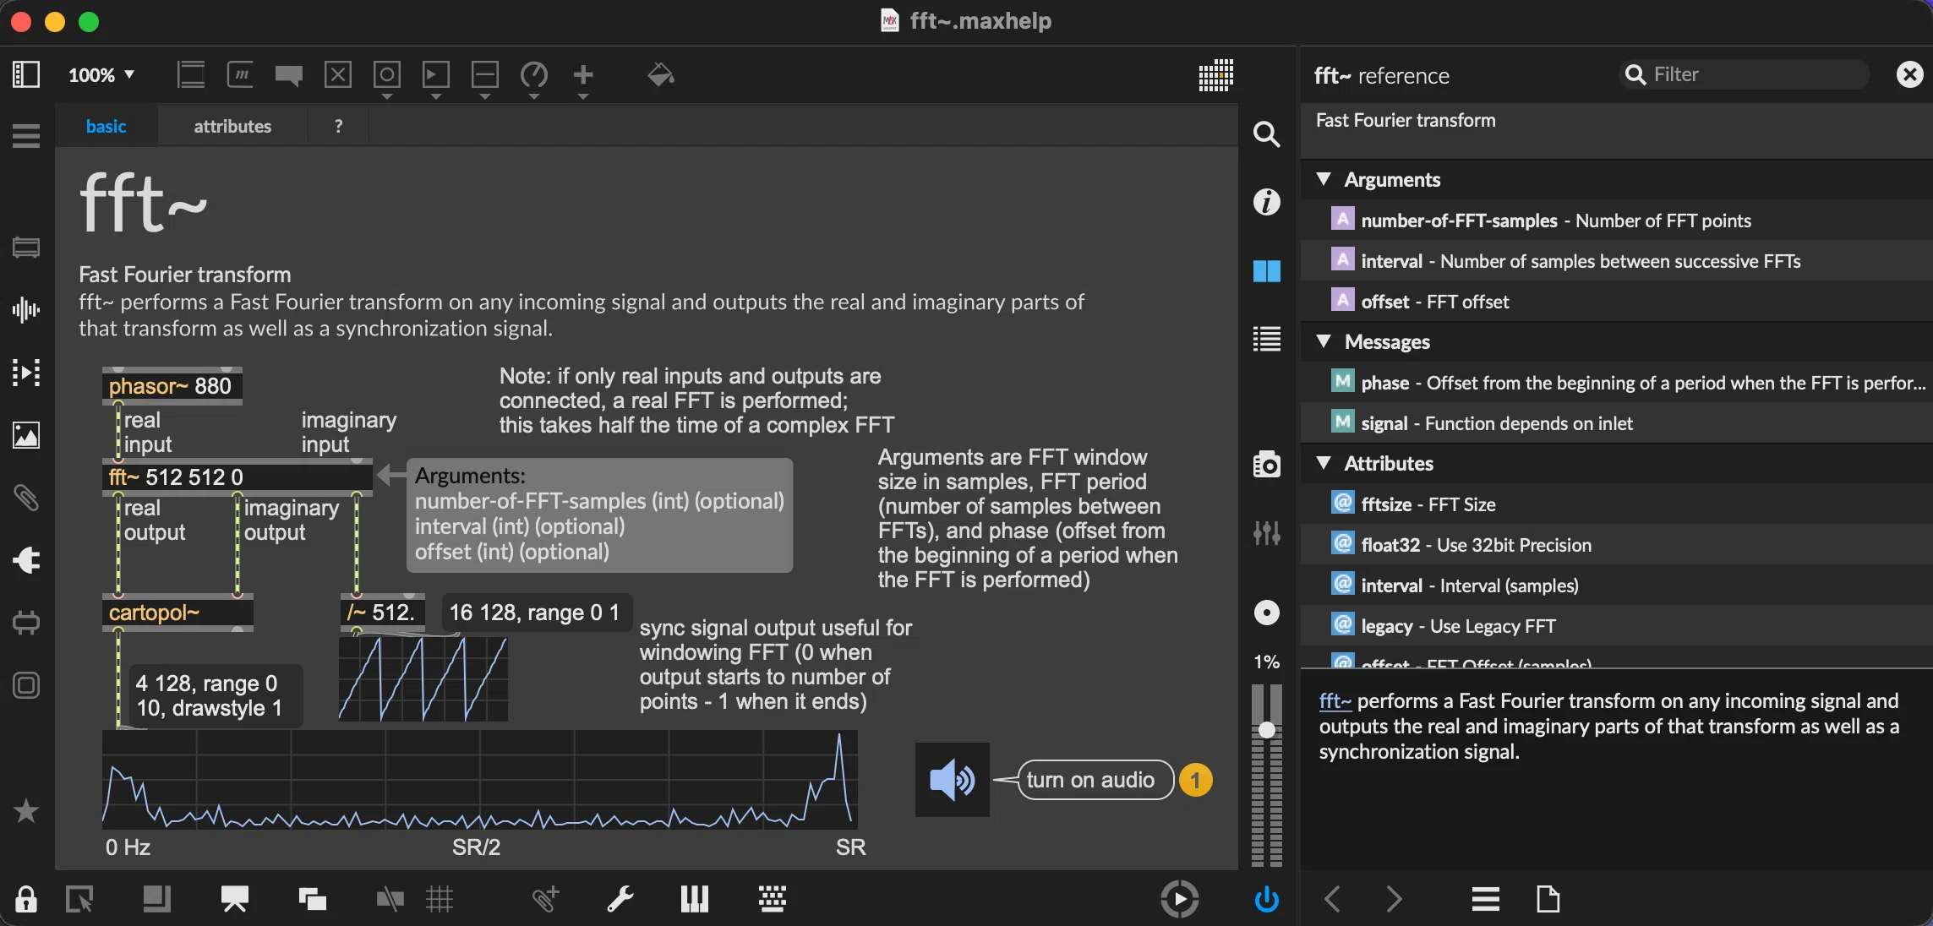1933x926 pixels.
Task: Open the Max console list icon
Action: (1266, 339)
